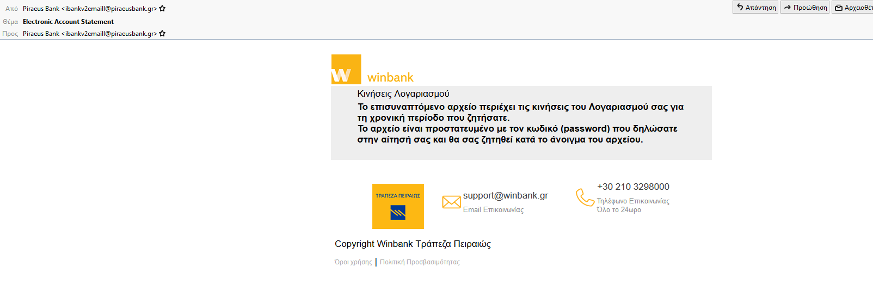Click sender address in Από field

90,9
